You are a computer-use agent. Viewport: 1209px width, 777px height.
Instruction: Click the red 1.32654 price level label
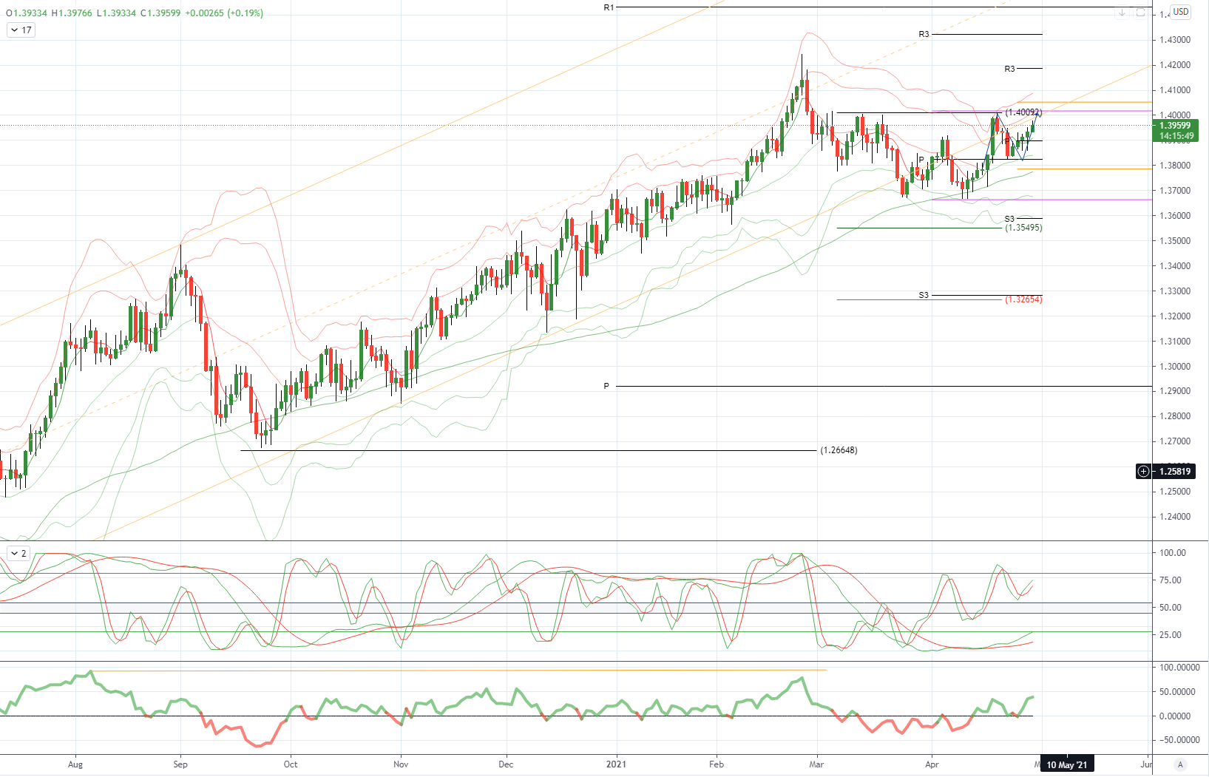pyautogui.click(x=1023, y=299)
